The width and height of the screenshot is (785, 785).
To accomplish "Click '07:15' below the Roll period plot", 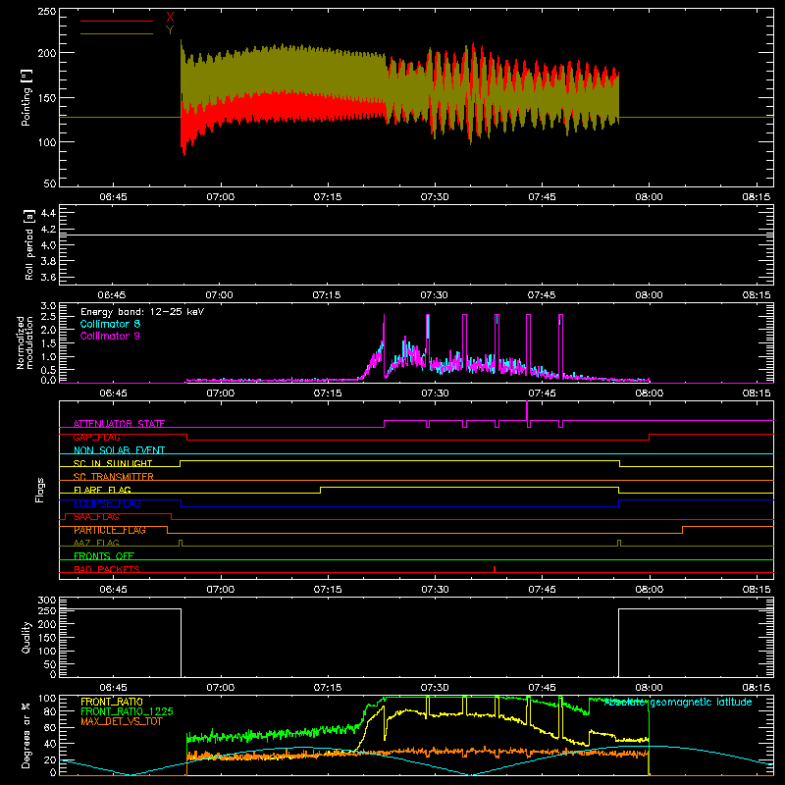I will [x=327, y=295].
